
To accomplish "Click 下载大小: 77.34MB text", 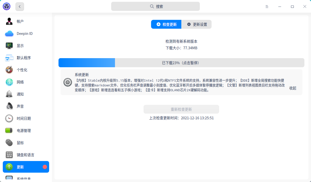I will pos(181,48).
